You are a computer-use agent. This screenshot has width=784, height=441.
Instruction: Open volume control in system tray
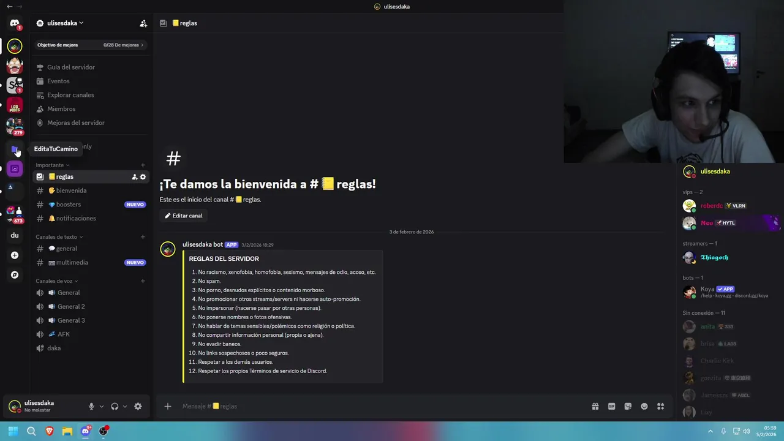pyautogui.click(x=746, y=431)
